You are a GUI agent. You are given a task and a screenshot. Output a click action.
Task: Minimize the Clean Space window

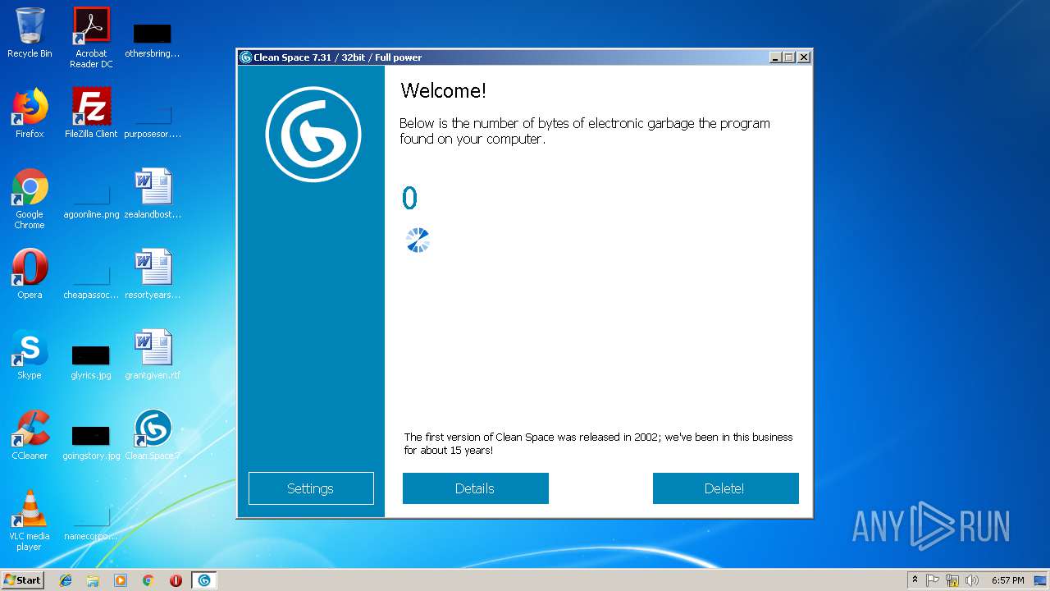(x=776, y=57)
